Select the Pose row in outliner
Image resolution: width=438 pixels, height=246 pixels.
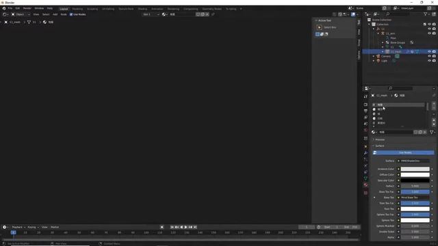tap(393, 38)
